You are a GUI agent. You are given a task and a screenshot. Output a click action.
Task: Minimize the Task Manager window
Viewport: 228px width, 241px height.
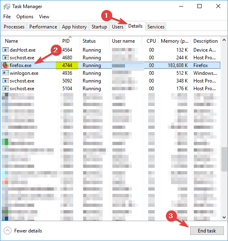tap(181, 7)
